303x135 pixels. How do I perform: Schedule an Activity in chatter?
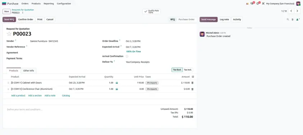pyautogui.click(x=237, y=19)
